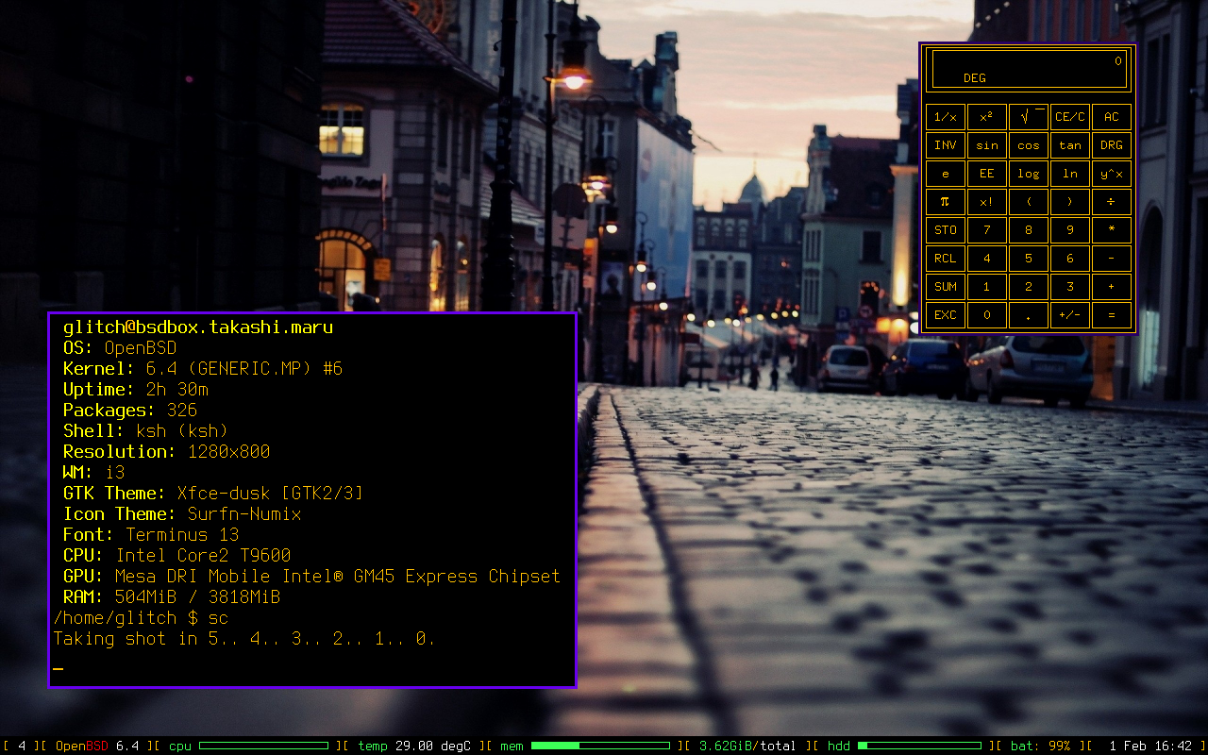Click the 1/x reciprocal calculator button
This screenshot has height=755, width=1208.
(946, 117)
